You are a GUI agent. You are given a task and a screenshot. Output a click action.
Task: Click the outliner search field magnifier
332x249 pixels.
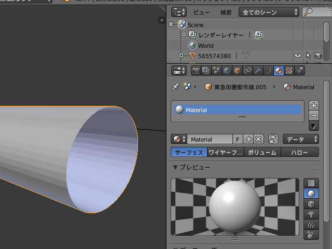point(308,12)
